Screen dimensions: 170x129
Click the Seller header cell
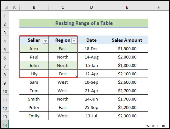point(34,40)
